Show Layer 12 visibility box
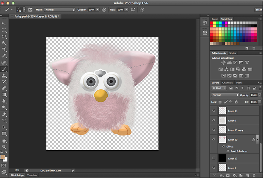Viewport: 263px width, 178px height. click(x=214, y=158)
